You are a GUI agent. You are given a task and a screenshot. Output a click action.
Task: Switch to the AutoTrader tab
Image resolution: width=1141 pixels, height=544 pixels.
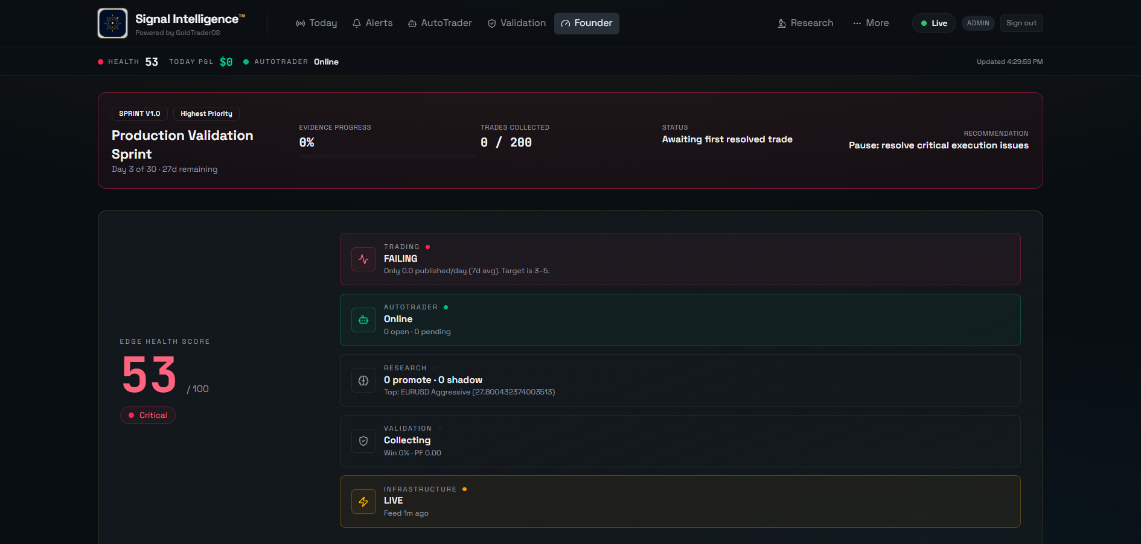point(440,23)
